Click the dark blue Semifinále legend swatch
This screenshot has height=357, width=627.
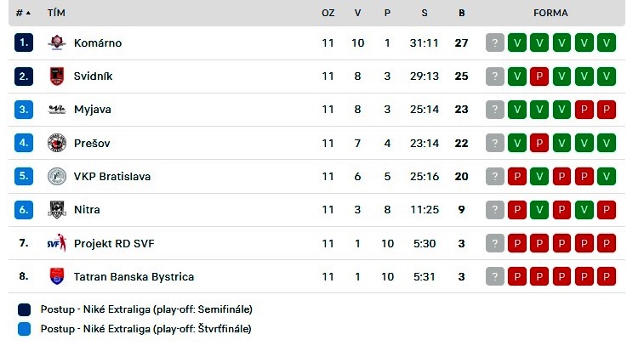click(25, 309)
